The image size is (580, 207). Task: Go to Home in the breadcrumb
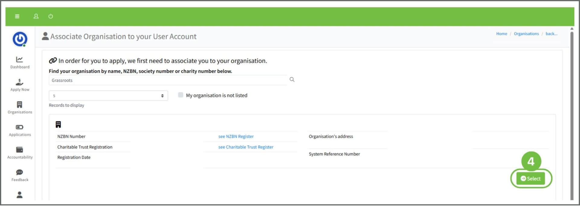tap(501, 34)
